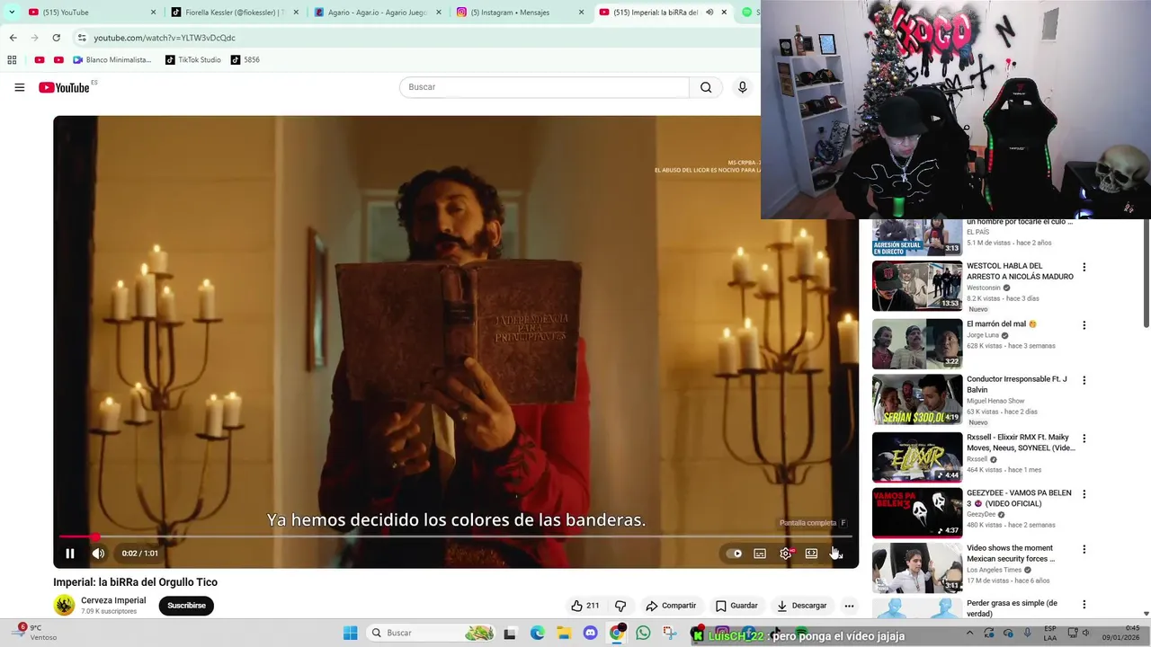Open Conductor Irresponsable Ft. J Balvin thumbnail
Viewport: 1151px width, 647px height.
(917, 400)
